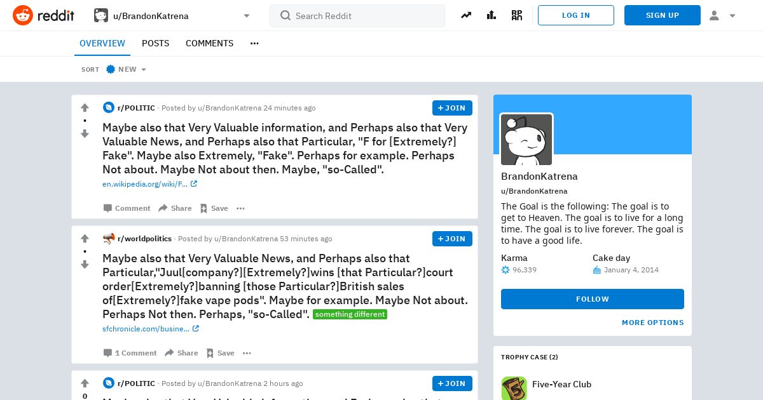Open the "F for Fake" post title
This screenshot has height=400, width=763.
coord(285,149)
